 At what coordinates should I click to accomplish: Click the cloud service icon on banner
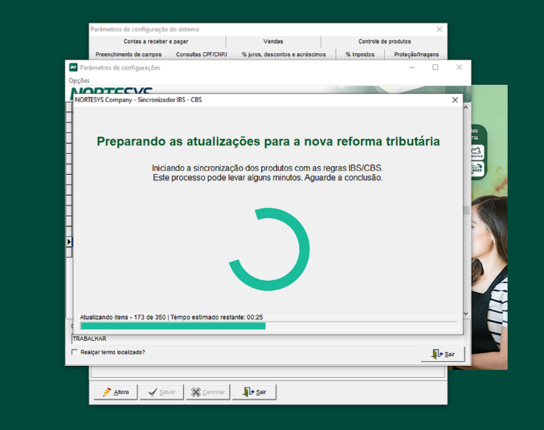click(x=477, y=152)
